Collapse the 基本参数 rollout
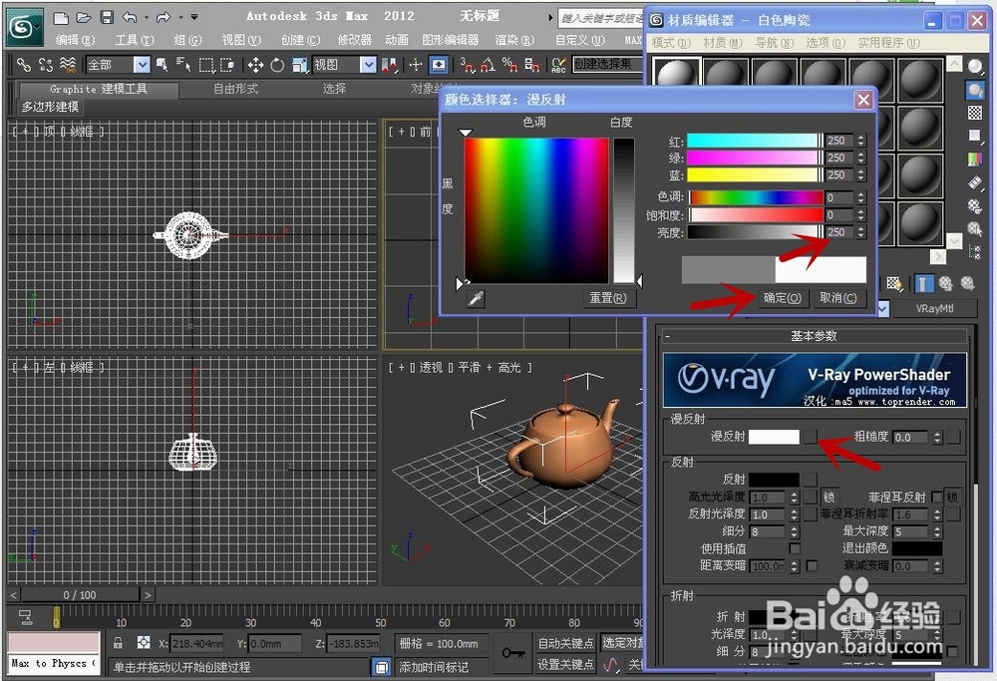Image resolution: width=997 pixels, height=681 pixels. pyautogui.click(x=814, y=335)
